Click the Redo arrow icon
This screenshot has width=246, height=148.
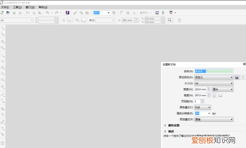[x=57, y=13]
